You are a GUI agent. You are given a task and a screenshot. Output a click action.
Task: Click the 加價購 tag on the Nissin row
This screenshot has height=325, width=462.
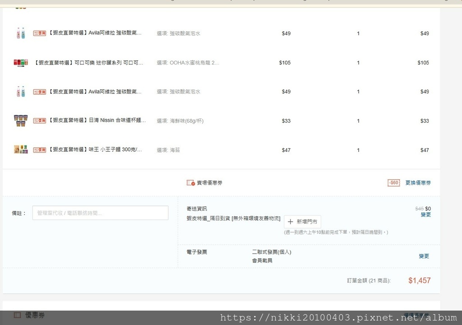pyautogui.click(x=40, y=121)
